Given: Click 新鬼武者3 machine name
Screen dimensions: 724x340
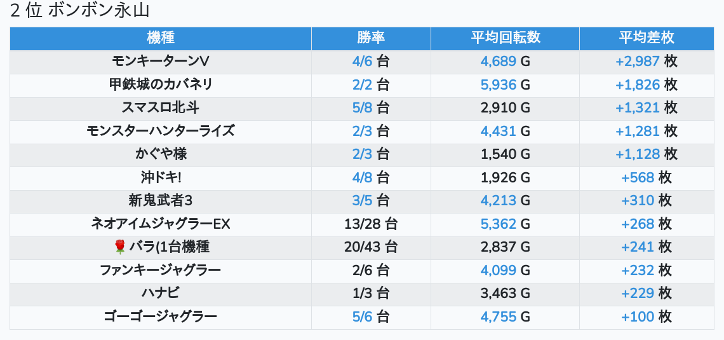Looking at the screenshot, I should [x=161, y=201].
